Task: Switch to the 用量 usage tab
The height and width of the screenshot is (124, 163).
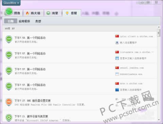Action: tap(53, 13)
